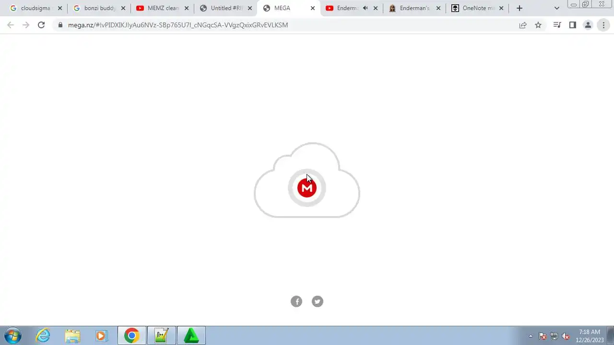Click the Show desktop button

(x=611, y=335)
